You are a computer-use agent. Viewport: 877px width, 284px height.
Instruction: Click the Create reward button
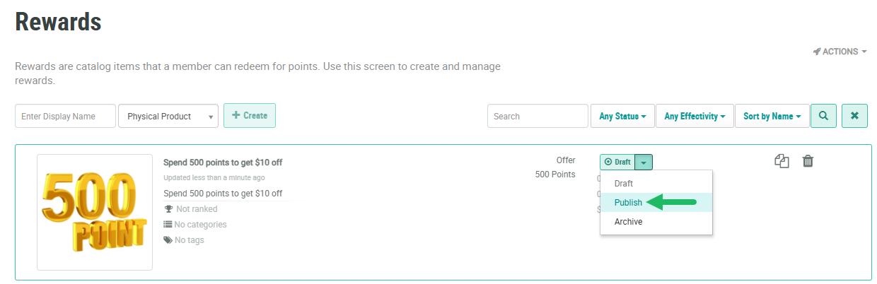point(250,116)
